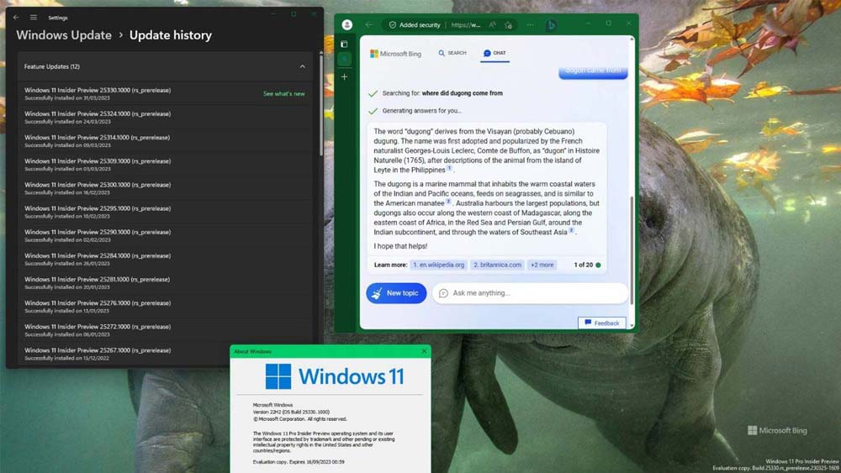Switch to Bing Search tab
The width and height of the screenshot is (841, 473).
point(452,53)
